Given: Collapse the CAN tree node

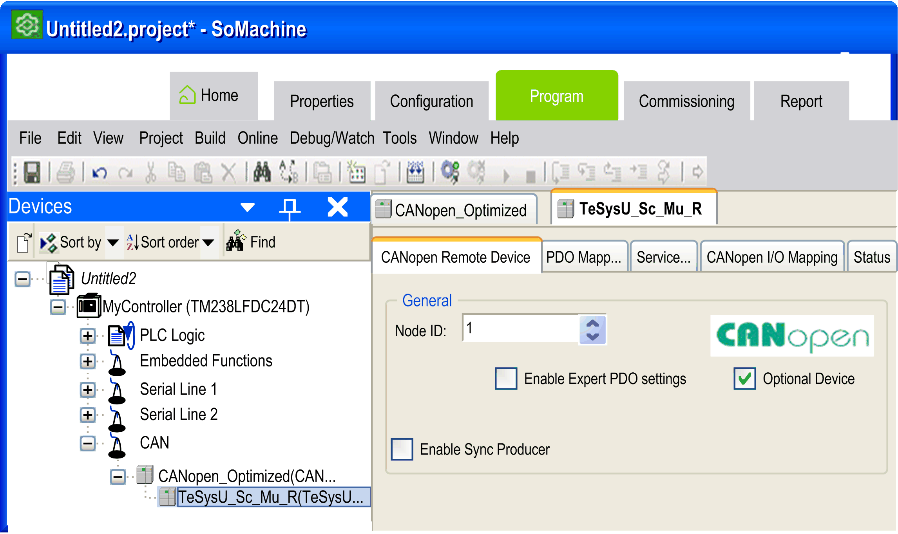Looking at the screenshot, I should click(88, 444).
